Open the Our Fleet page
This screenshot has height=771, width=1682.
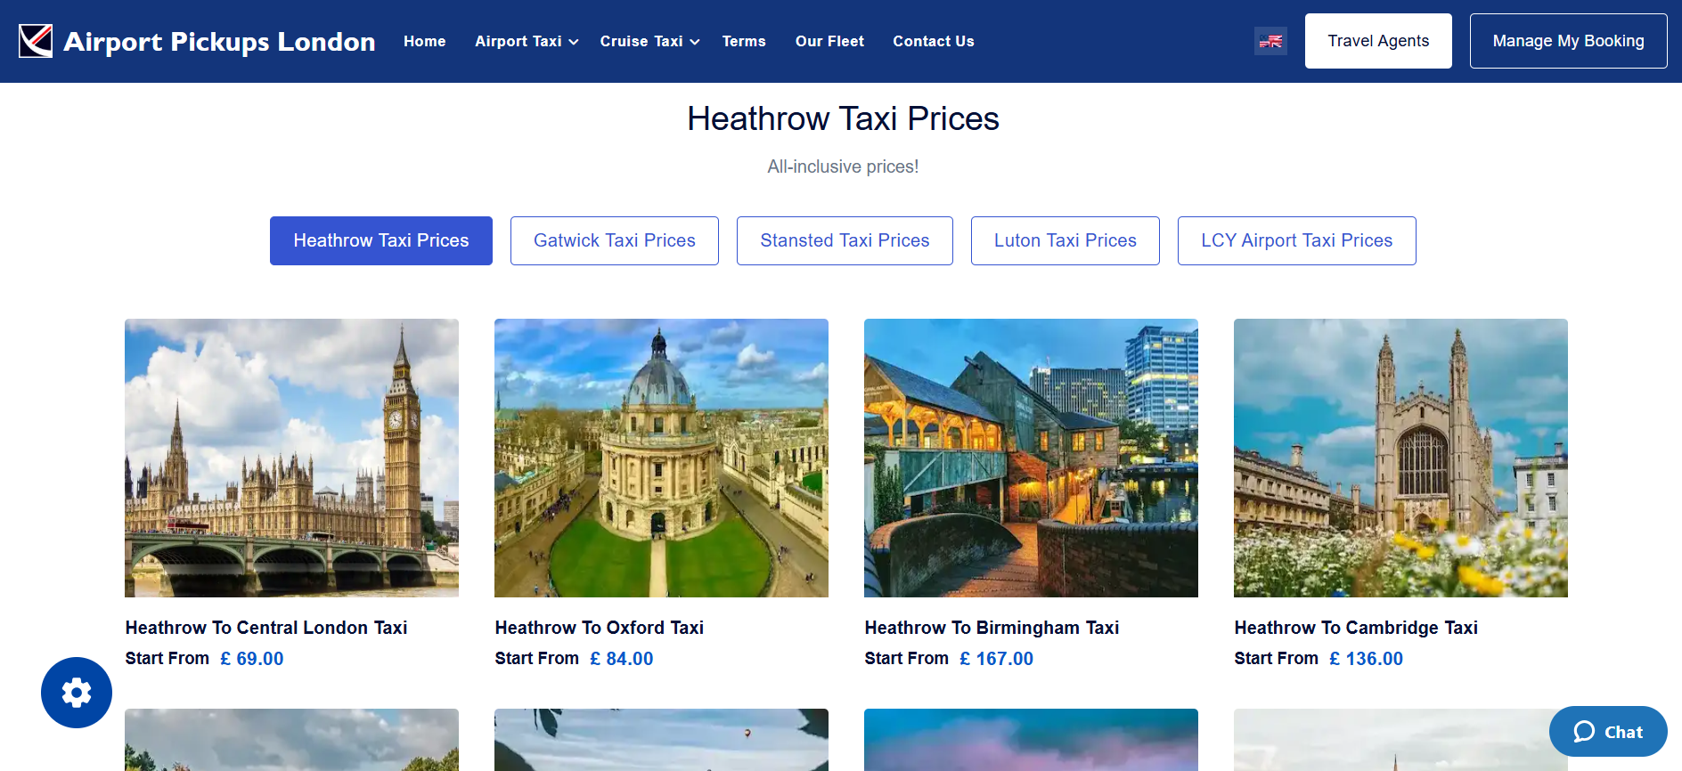point(829,41)
